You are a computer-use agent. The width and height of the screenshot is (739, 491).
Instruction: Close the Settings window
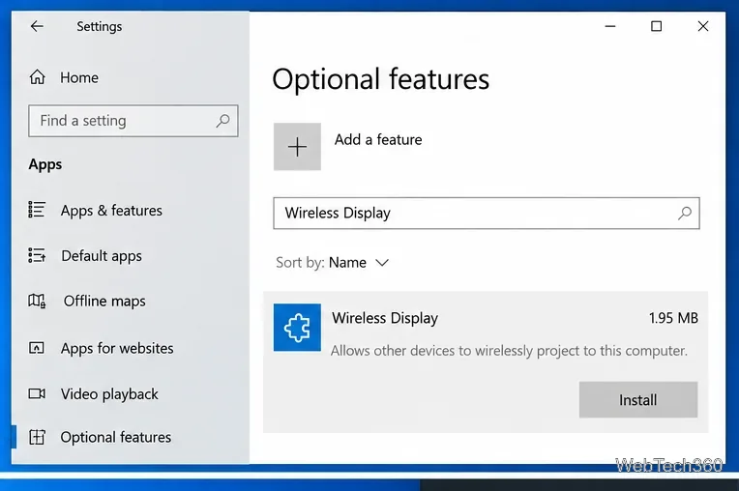702,26
